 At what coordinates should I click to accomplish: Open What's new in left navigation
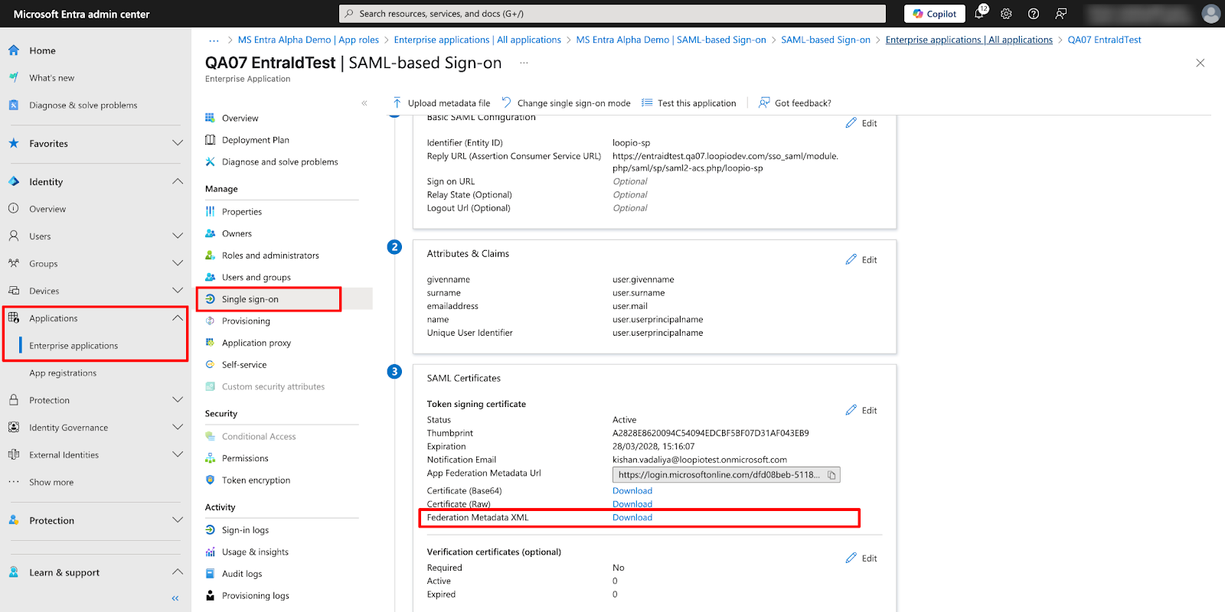click(51, 78)
